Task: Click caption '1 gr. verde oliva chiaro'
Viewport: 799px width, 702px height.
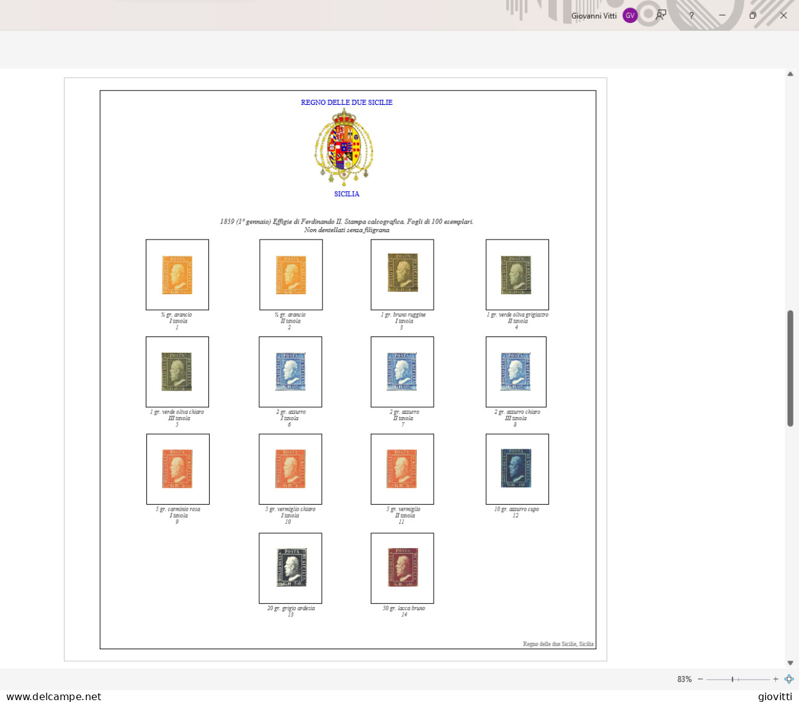Action: [x=177, y=412]
